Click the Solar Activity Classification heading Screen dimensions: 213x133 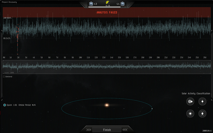coord(196,94)
